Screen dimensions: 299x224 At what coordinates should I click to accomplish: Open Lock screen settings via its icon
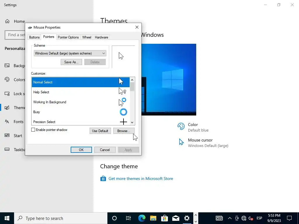7,94
